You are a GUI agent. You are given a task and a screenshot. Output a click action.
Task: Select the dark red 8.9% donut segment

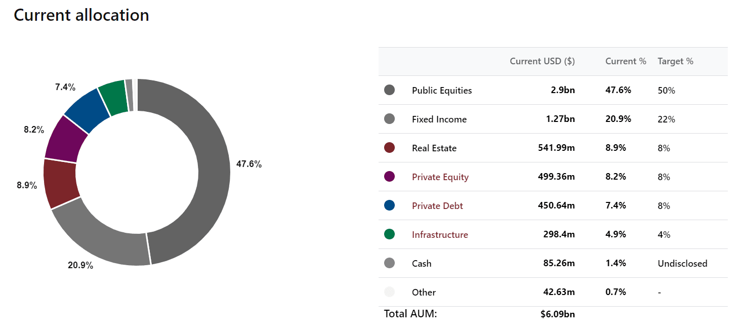60,183
